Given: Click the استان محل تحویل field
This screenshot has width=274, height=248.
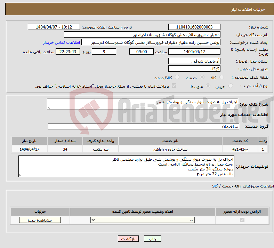Looking at the screenshot, I should [x=194, y=61].
